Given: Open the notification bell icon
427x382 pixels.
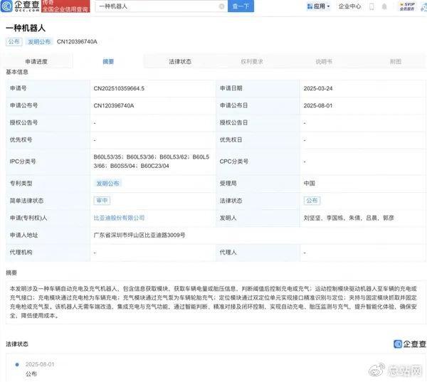Looking at the screenshot, I should [x=384, y=6].
